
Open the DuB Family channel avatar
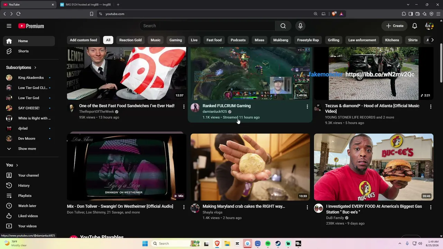[x=318, y=208]
